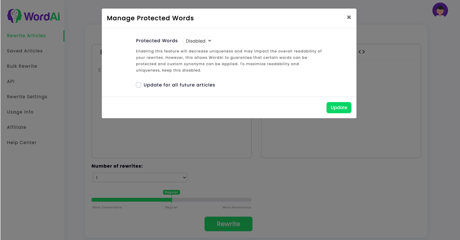Open the Help Center

pos(22,143)
